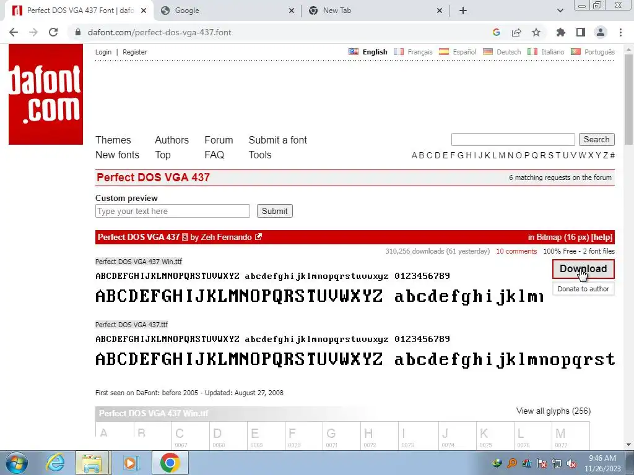Click the taskbar clock showing 9:46 AM

[x=602, y=463]
